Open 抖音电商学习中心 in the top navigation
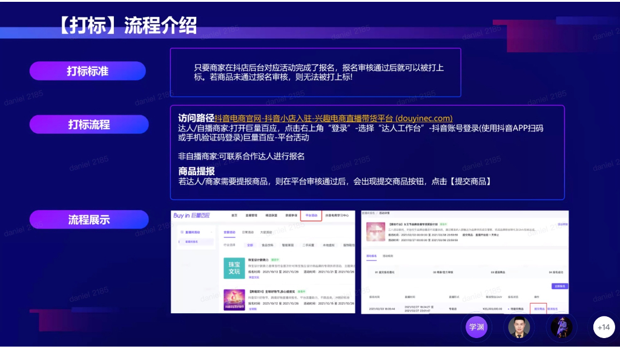This screenshot has height=349, width=620. [x=337, y=215]
